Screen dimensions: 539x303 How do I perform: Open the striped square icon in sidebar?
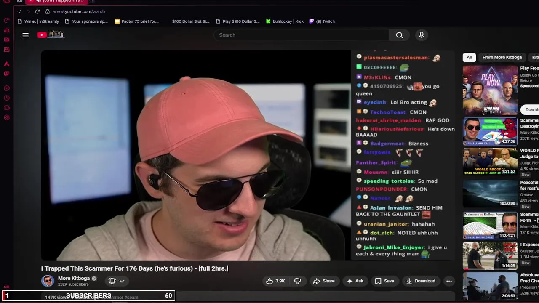click(x=6, y=40)
